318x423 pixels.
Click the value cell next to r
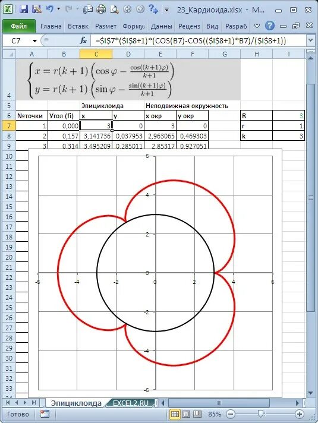coord(288,126)
